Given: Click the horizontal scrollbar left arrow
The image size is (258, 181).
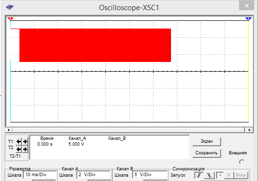Looking at the screenshot, I should tap(9, 130).
